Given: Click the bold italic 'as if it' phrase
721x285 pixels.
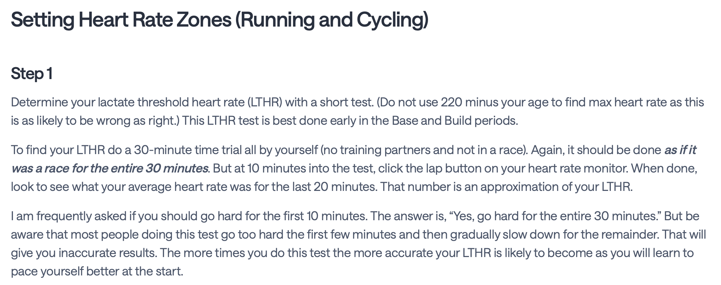Looking at the screenshot, I should (680, 150).
